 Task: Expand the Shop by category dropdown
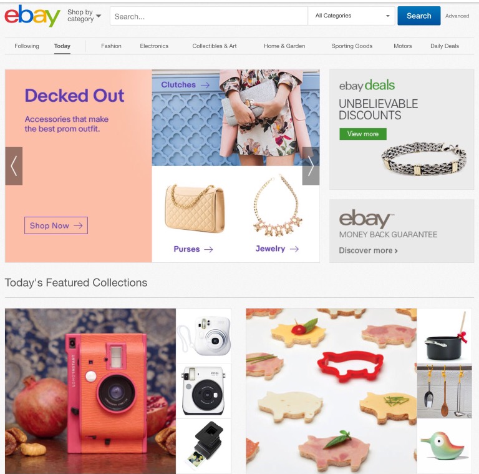tap(84, 16)
